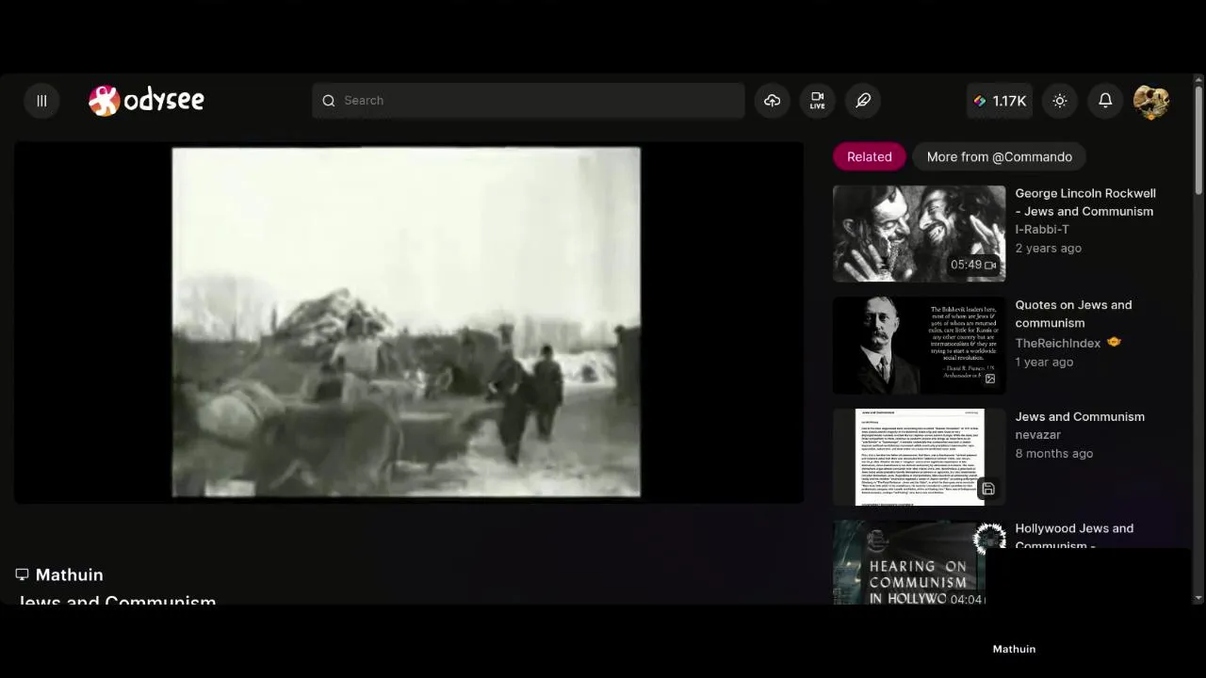Click the save icon on document thumbnail
Image resolution: width=1206 pixels, height=678 pixels.
point(988,489)
